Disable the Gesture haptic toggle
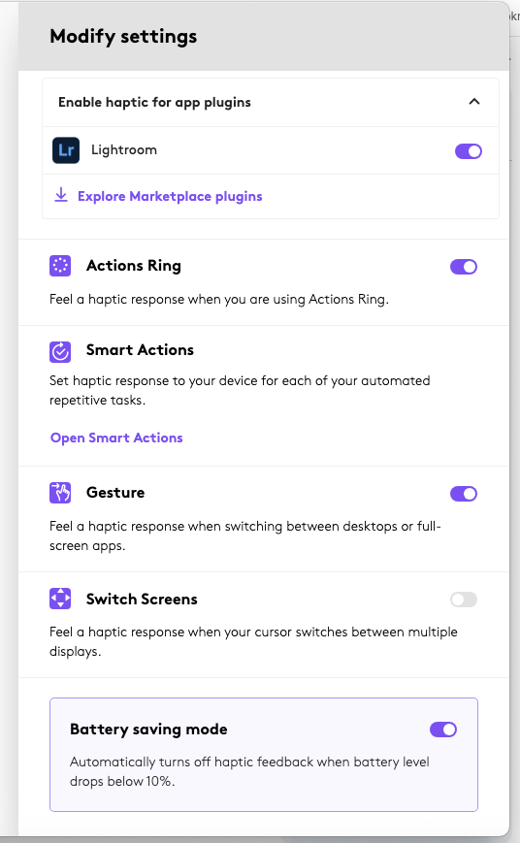The width and height of the screenshot is (520, 843). click(x=464, y=494)
